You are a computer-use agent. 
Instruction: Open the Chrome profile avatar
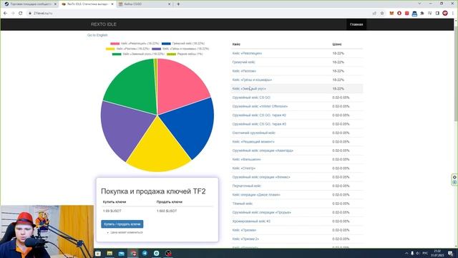pos(445,13)
